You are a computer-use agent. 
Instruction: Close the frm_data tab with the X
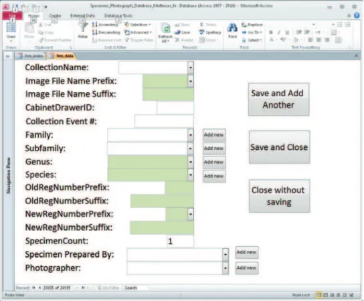(357, 56)
